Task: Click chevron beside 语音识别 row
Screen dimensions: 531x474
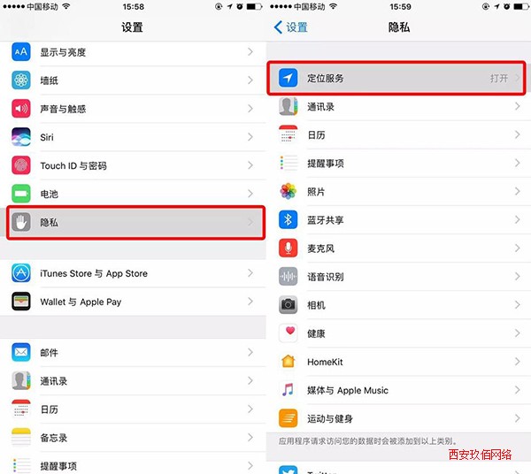Action: (x=518, y=277)
